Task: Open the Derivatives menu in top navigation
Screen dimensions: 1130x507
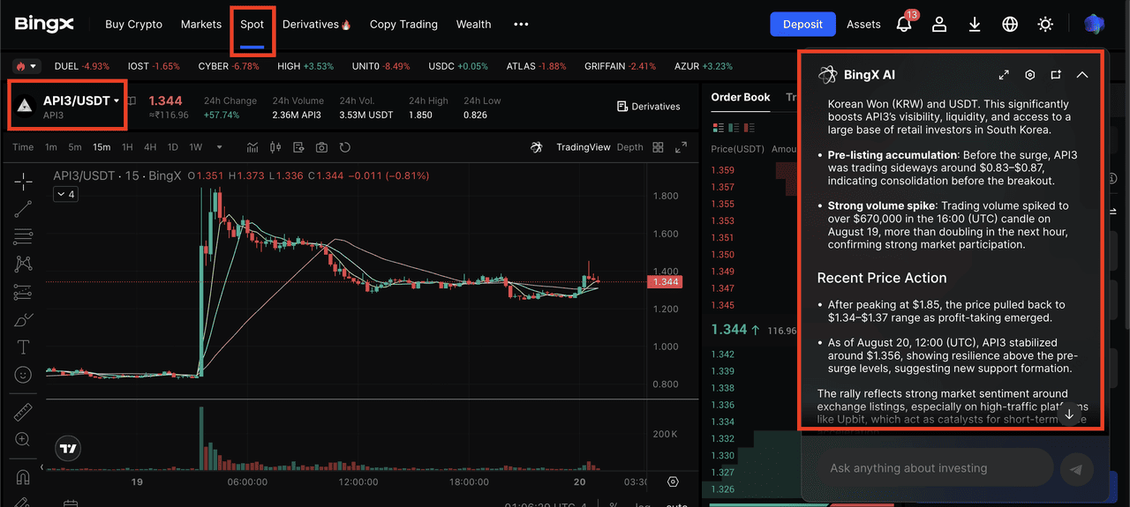Action: point(317,25)
